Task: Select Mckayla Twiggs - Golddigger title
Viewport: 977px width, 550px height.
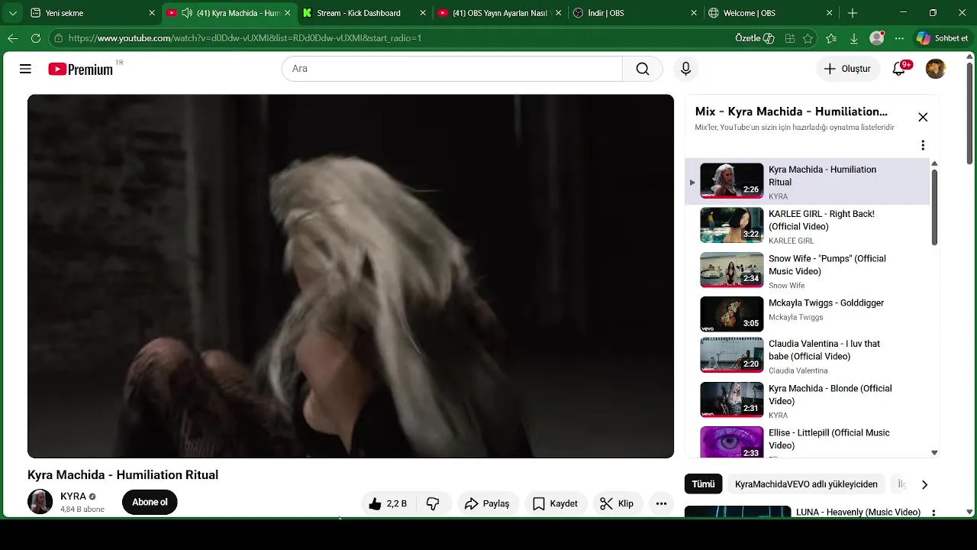Action: pyautogui.click(x=826, y=303)
